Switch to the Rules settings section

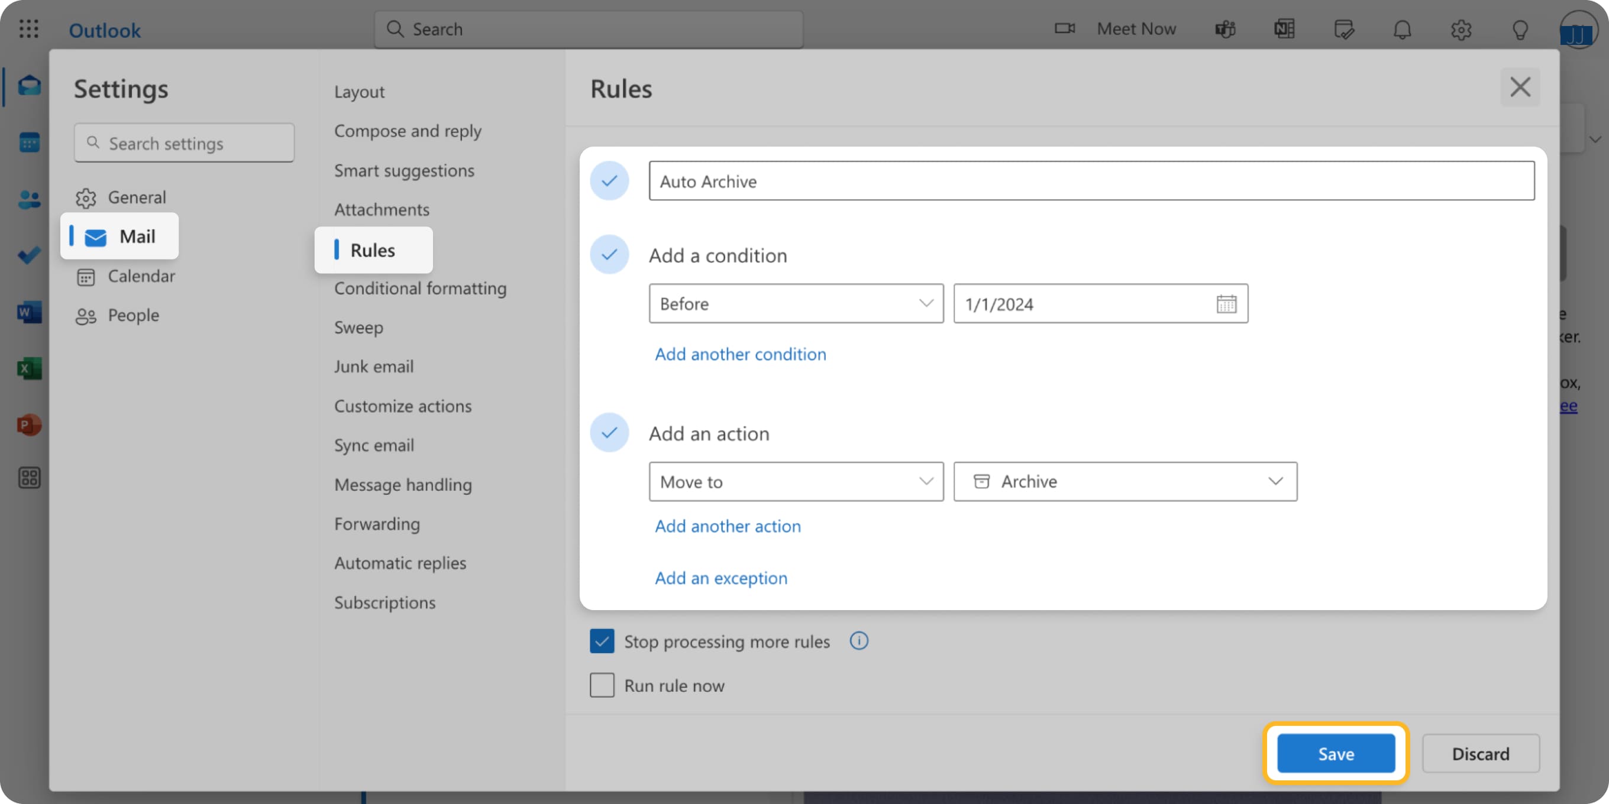pos(373,249)
